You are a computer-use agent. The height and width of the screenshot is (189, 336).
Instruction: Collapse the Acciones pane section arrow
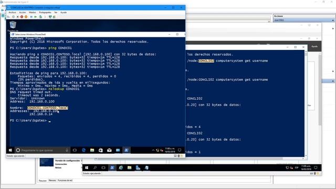coord(333,20)
